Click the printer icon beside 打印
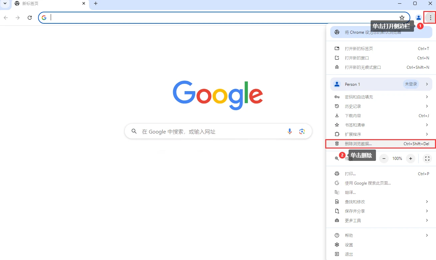Image resolution: width=436 pixels, height=260 pixels. 337,174
